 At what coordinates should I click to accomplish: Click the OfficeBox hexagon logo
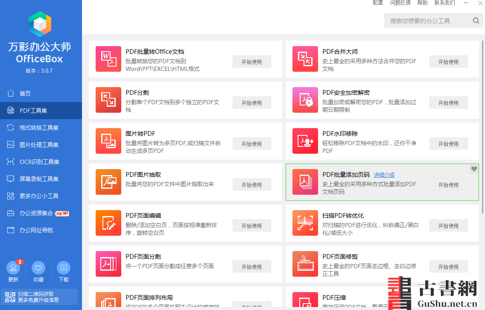[40, 24]
